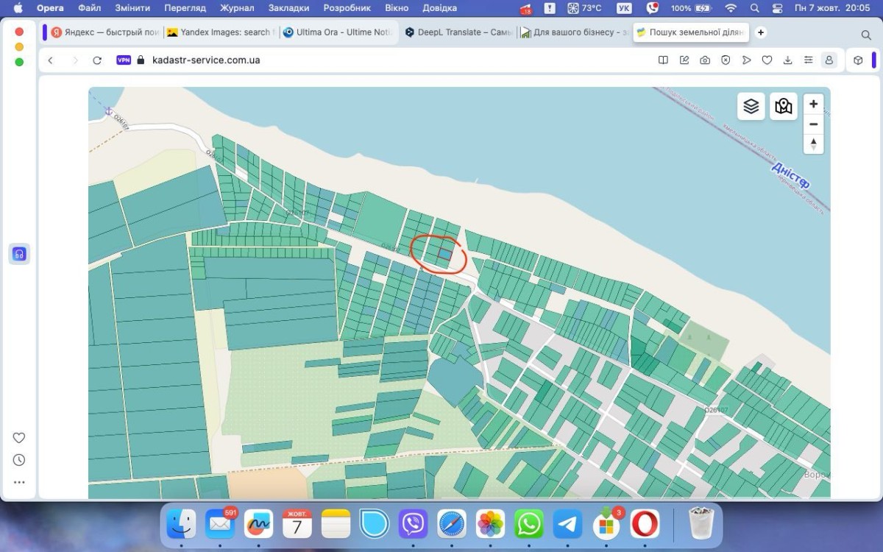This screenshot has width=883, height=552.
Task: Zoom in on the map
Action: point(813,105)
